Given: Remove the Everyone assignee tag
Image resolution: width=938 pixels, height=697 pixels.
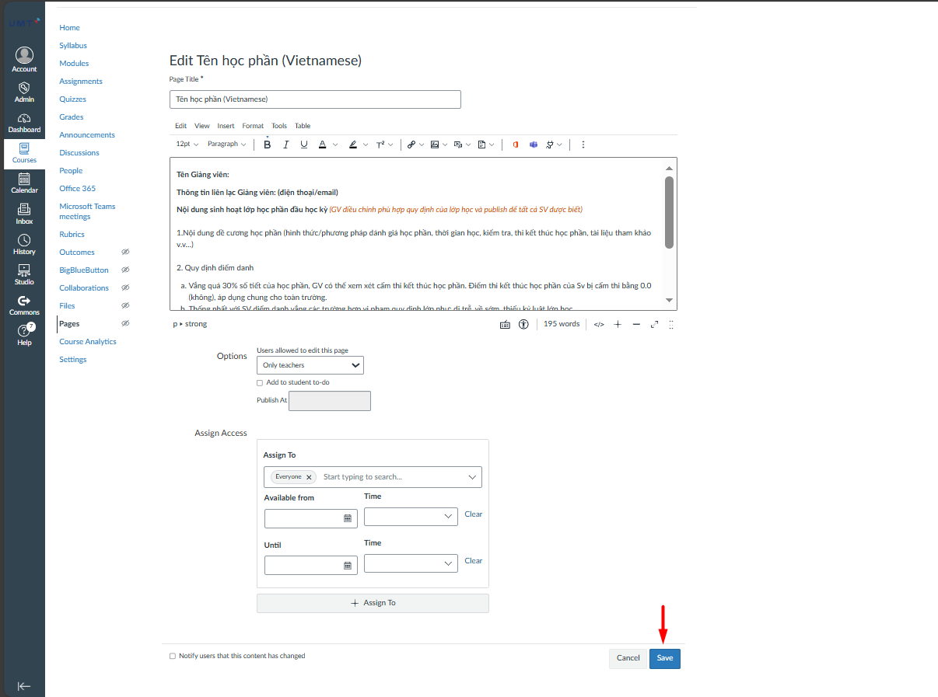Looking at the screenshot, I should click(x=309, y=477).
